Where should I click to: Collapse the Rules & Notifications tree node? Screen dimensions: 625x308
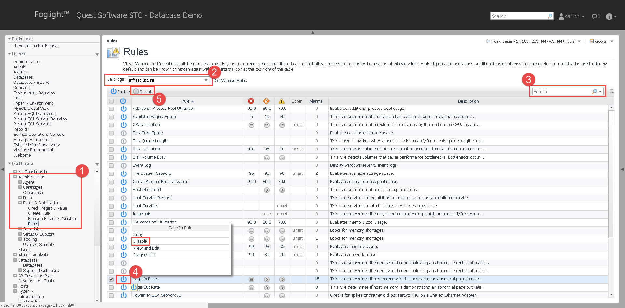pos(20,203)
